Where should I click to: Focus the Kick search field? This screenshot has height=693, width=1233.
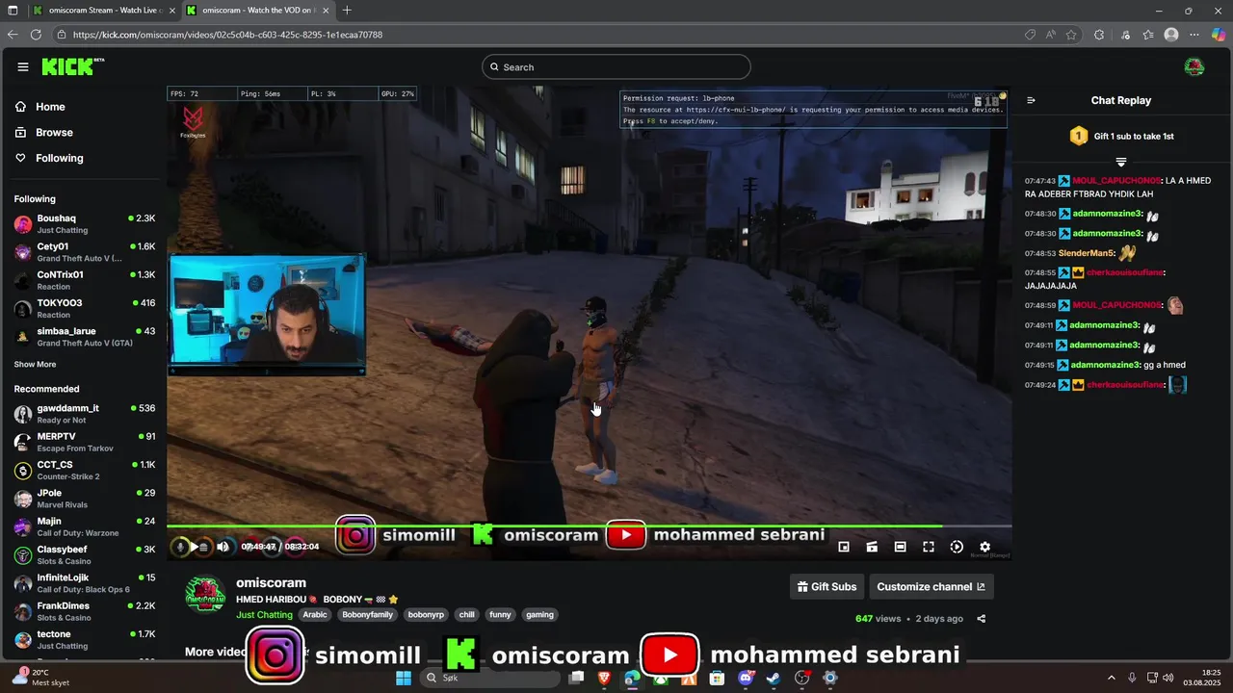[x=616, y=67]
